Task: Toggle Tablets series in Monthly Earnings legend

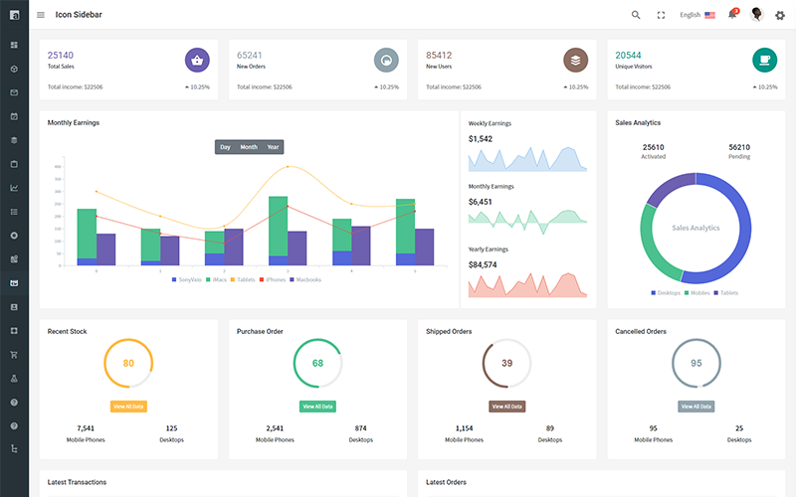Action: [x=243, y=279]
